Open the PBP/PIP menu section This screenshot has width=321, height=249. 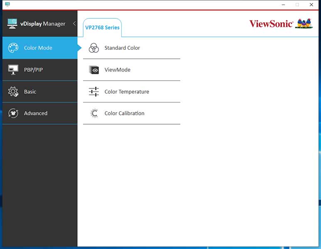click(33, 70)
